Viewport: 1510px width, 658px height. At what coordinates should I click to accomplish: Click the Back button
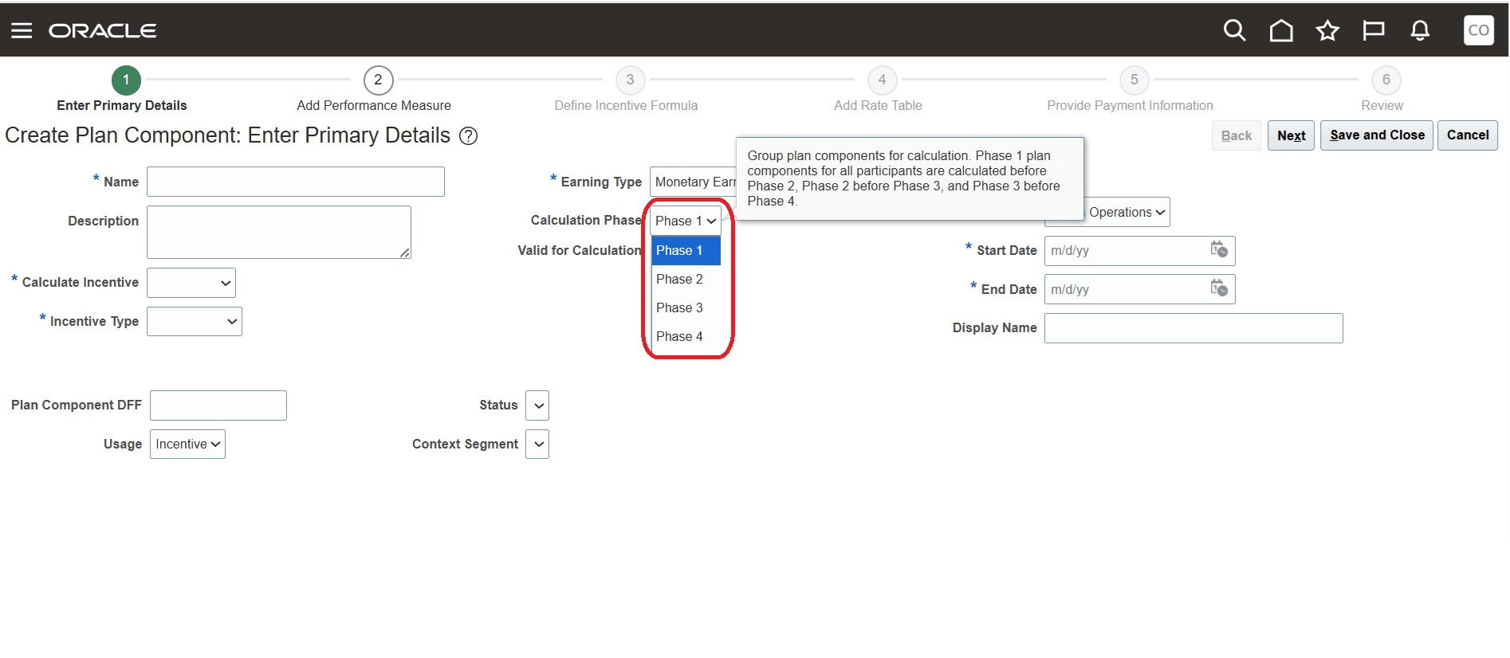pyautogui.click(x=1237, y=135)
